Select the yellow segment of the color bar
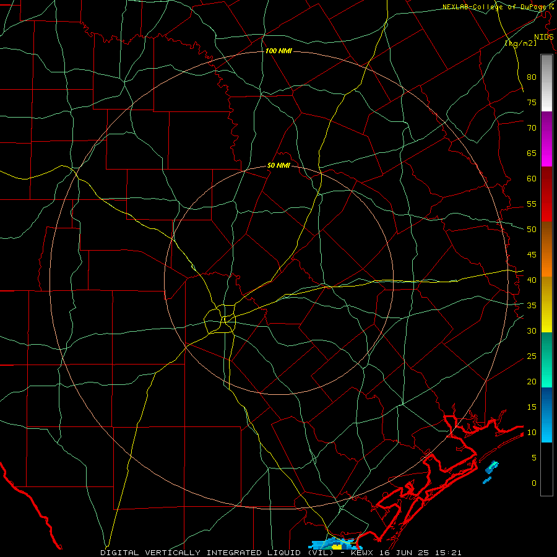557x557 pixels. point(546,304)
